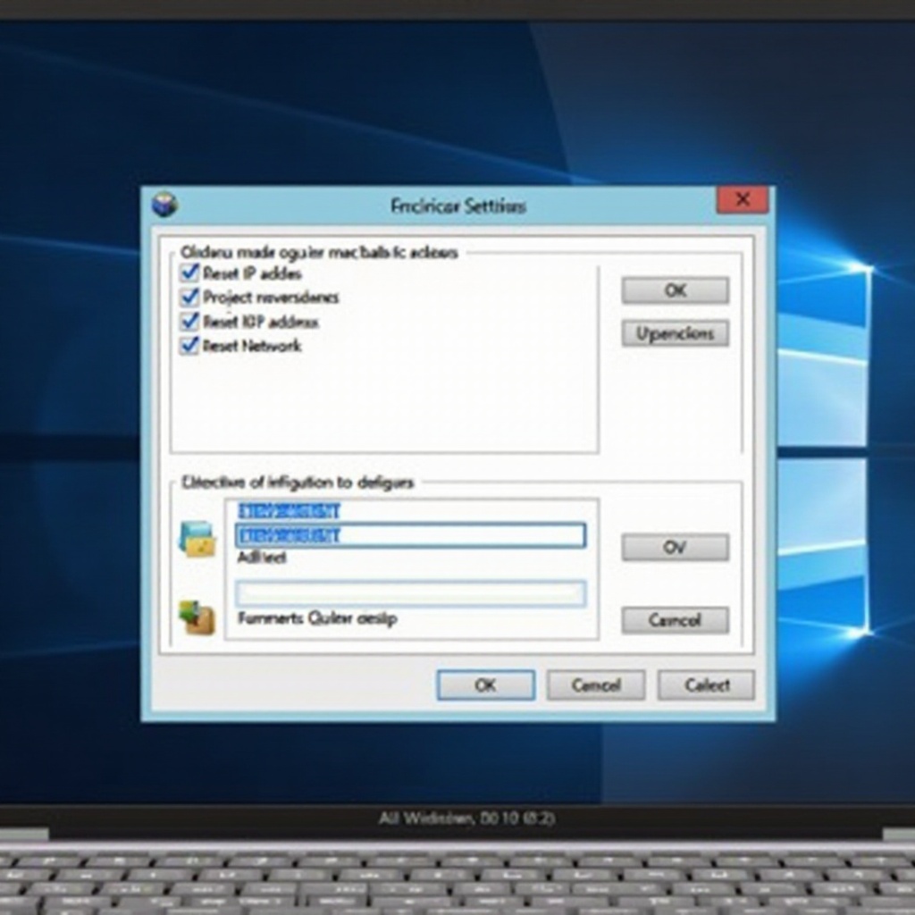Click the Cancel button below the 'OV' button

click(676, 620)
